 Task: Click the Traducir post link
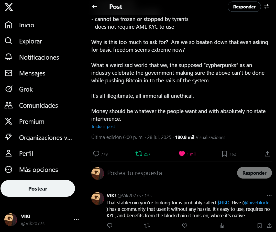point(103,127)
